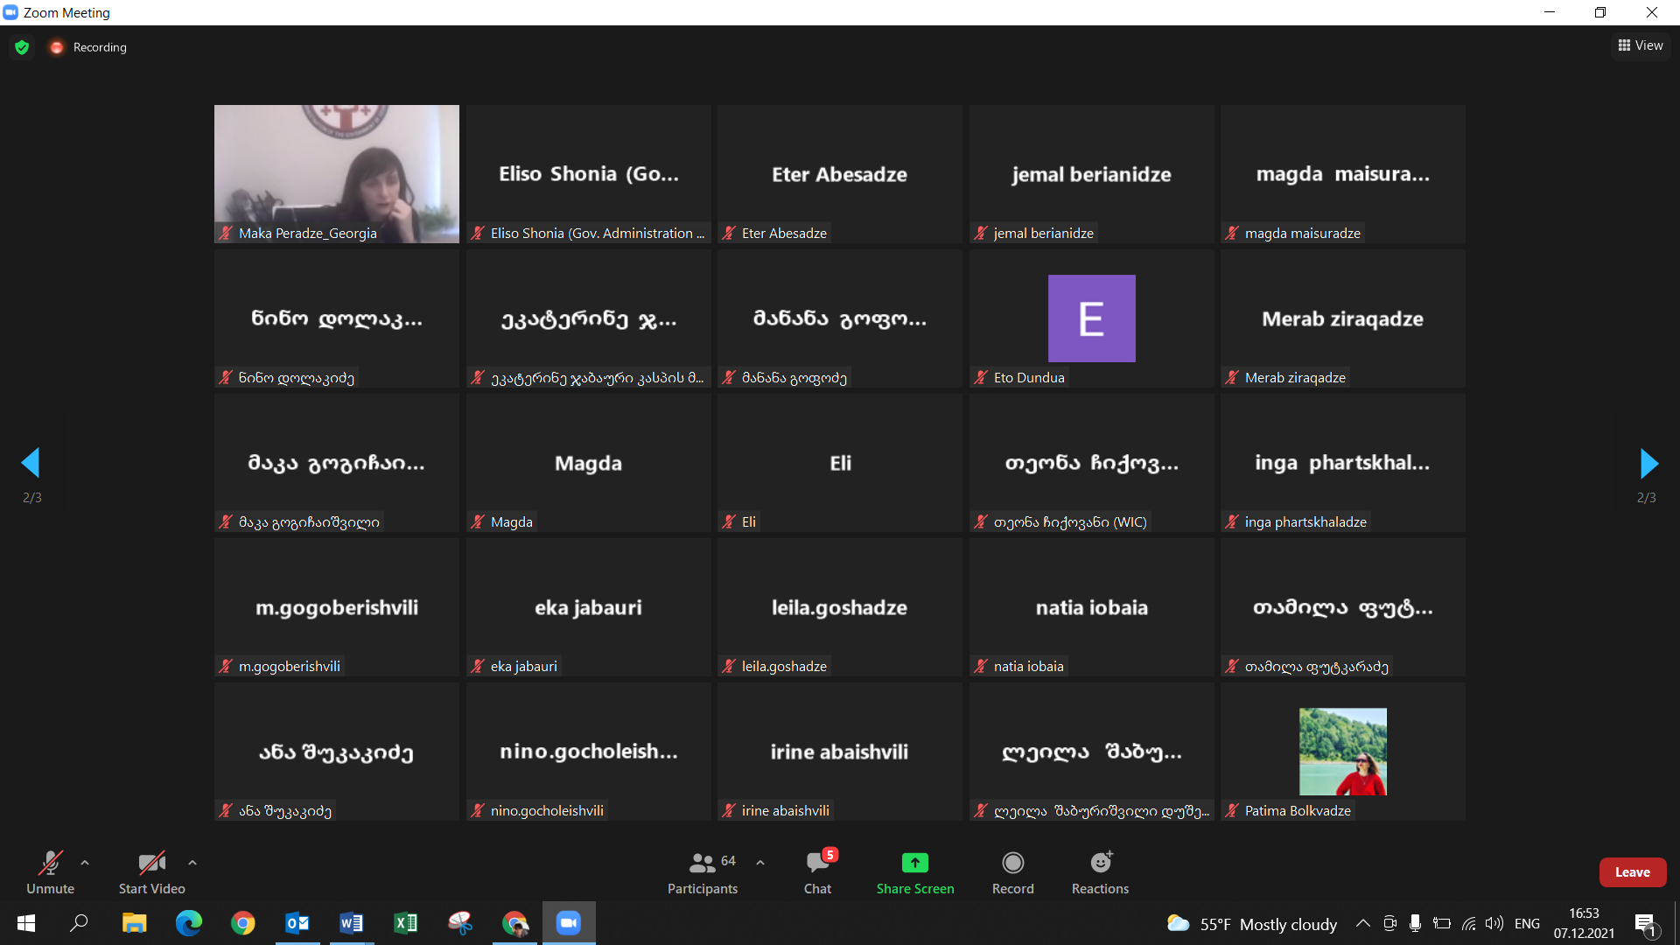This screenshot has height=945, width=1680.
Task: Open the Chat icon with 5 badge
Action: point(817,864)
